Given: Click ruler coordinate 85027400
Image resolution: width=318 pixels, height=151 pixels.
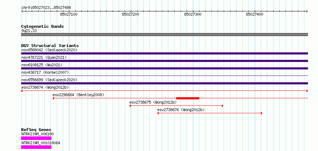Looking at the screenshot, I should [254, 14].
